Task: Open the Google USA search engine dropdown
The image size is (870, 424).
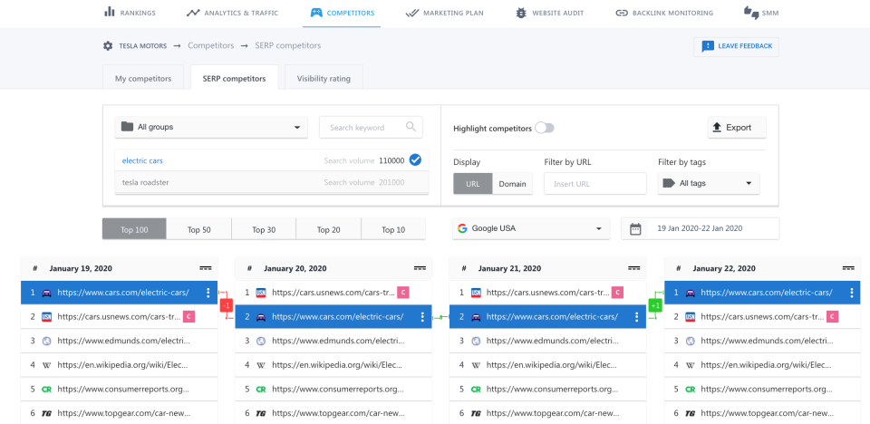Action: pos(531,228)
